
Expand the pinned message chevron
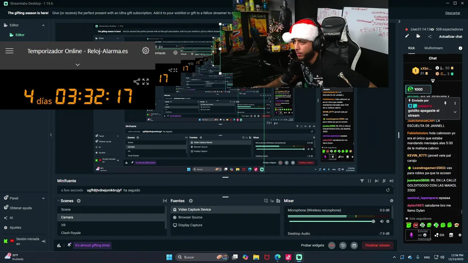point(455,112)
